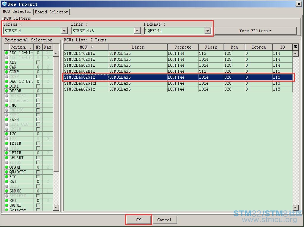Click the green dot next to RTC
The image size is (304, 227).
7,177
